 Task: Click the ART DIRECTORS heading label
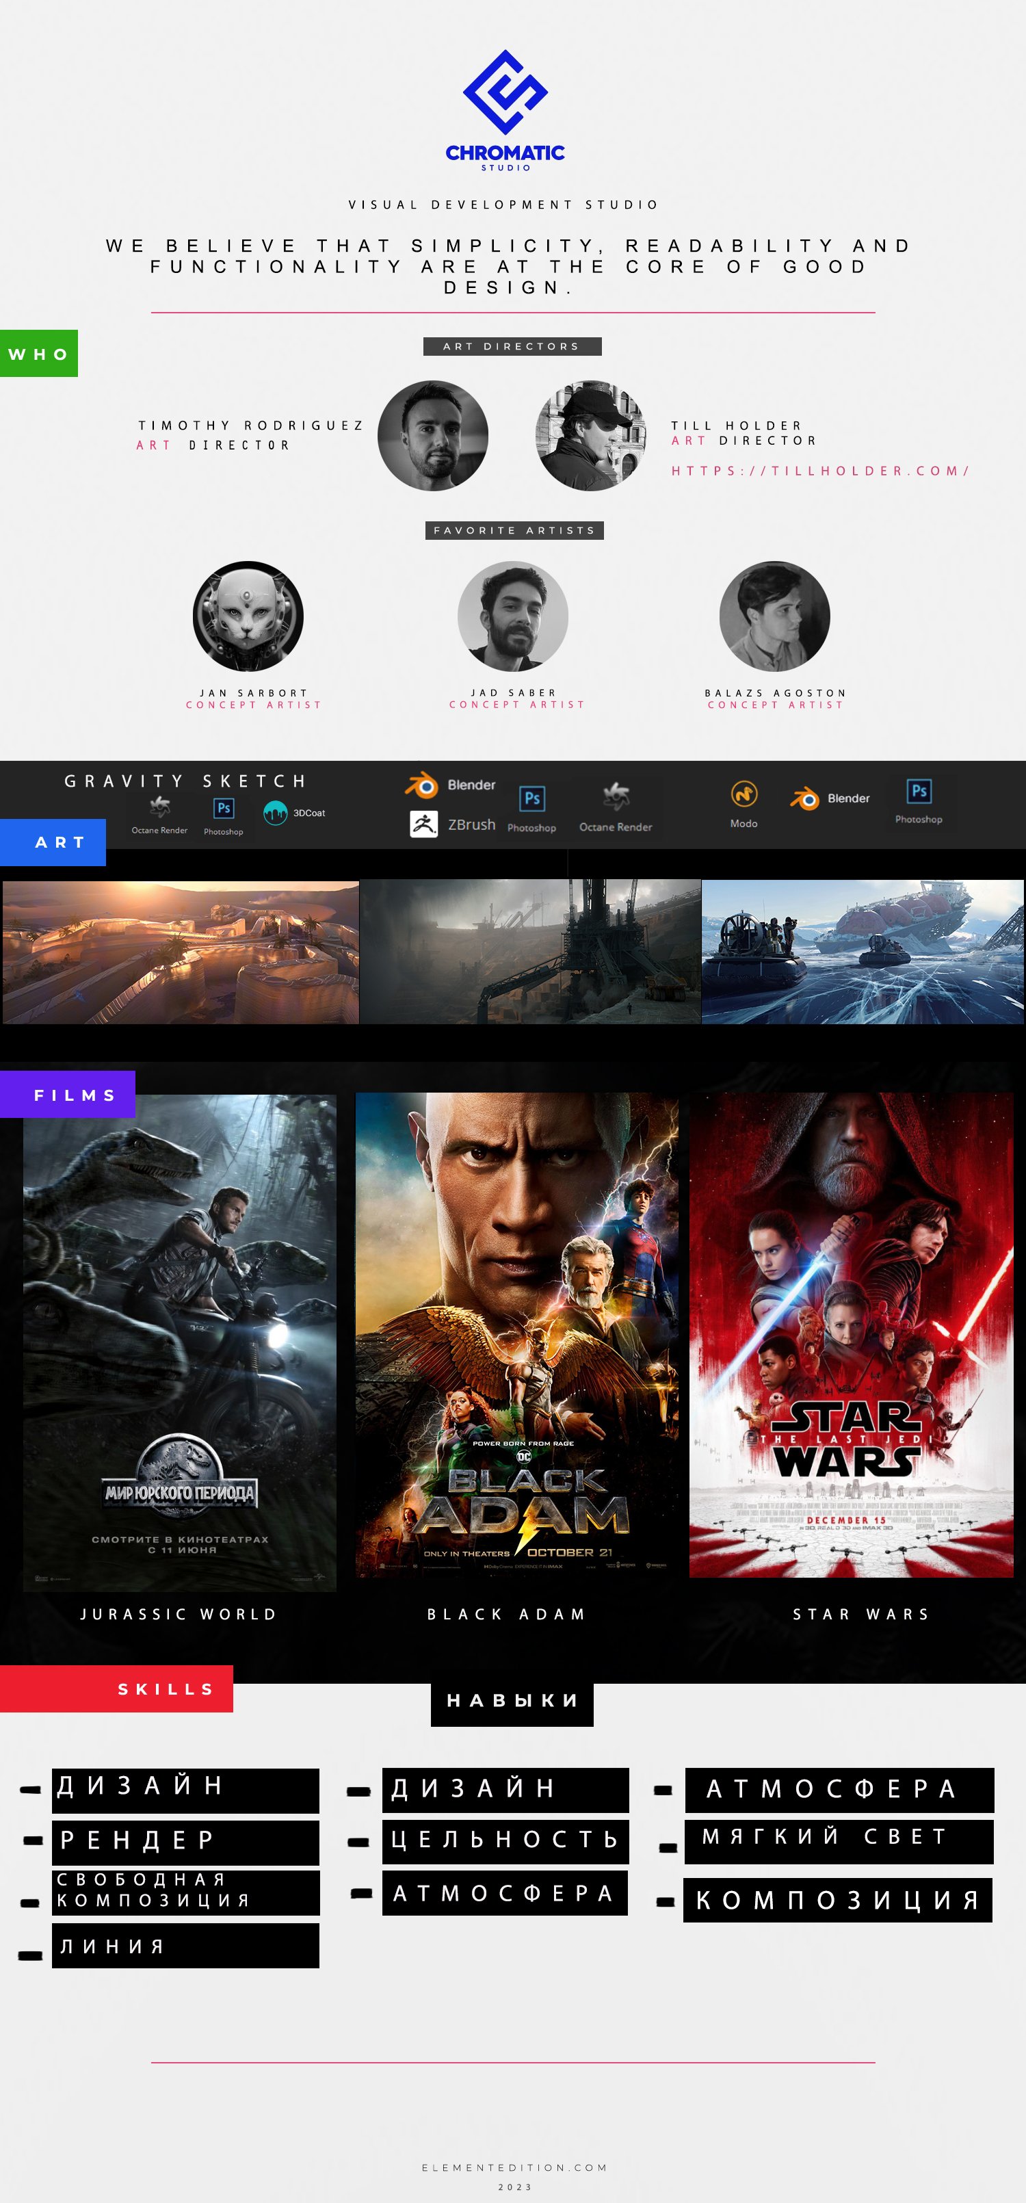pos(512,346)
